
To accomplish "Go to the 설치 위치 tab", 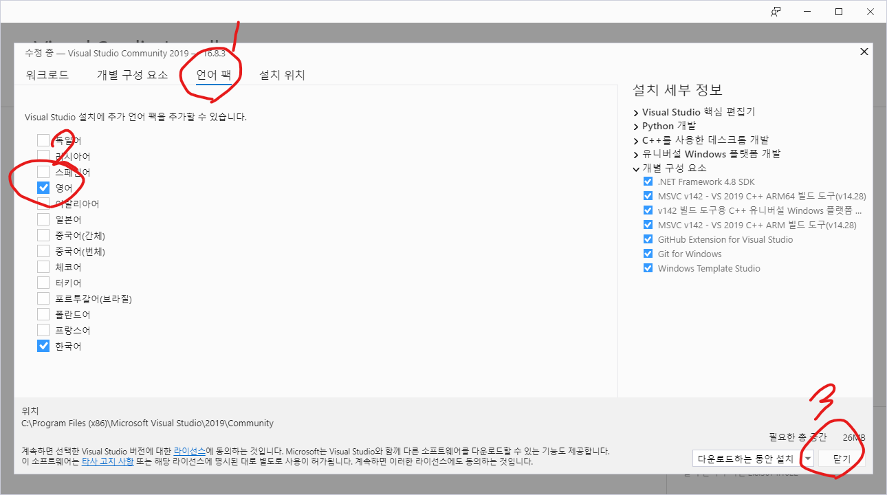I will point(282,75).
